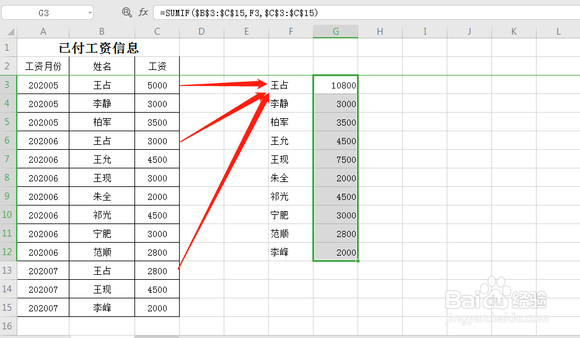Click the 工资月份 header cell
The height and width of the screenshot is (338, 580).
pyautogui.click(x=43, y=66)
